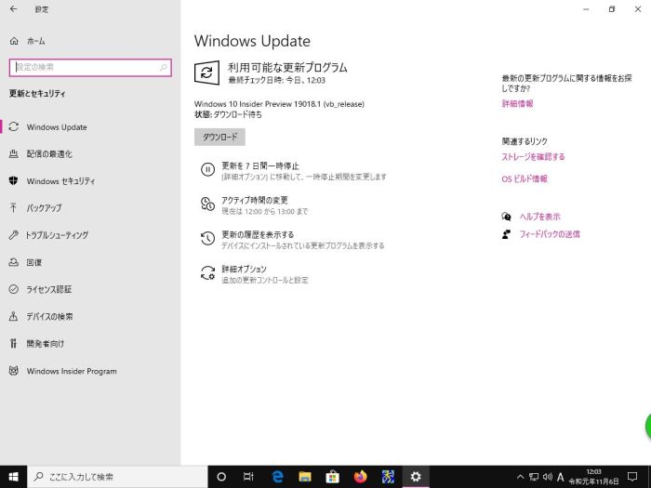This screenshot has height=488, width=651.
Task: Open ホーム from the sidebar
Action: click(x=35, y=42)
